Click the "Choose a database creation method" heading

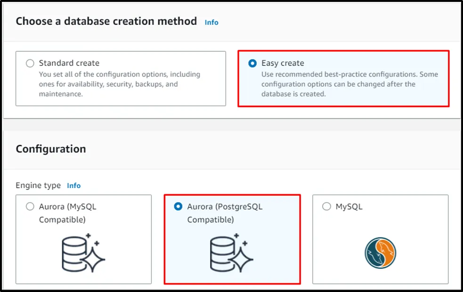[x=106, y=21]
